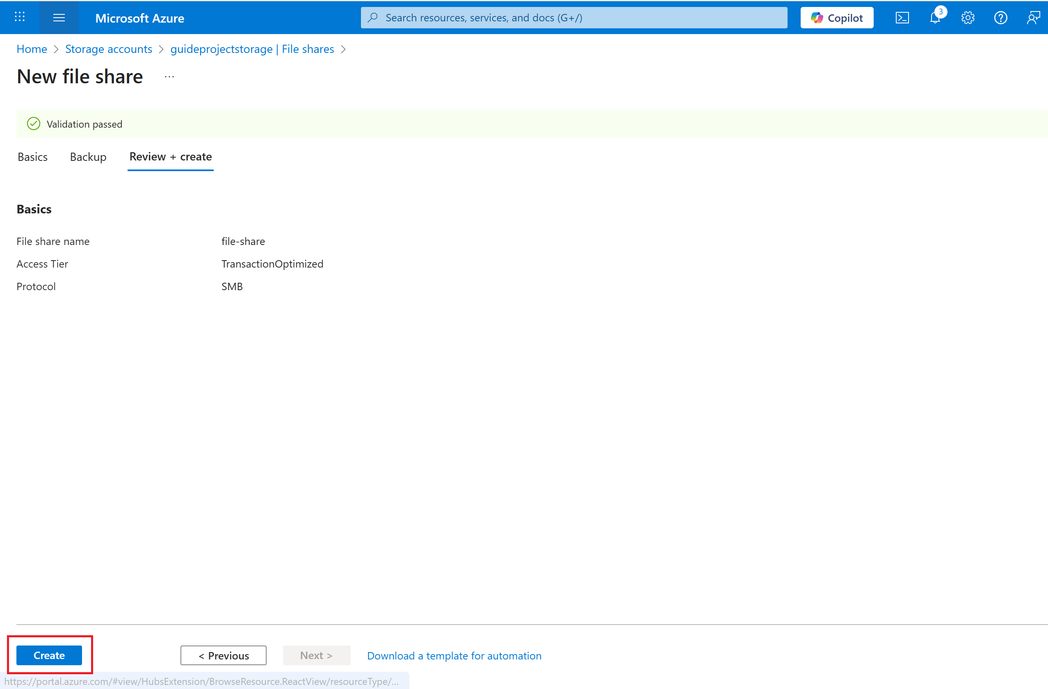
Task: Open portal settings gear
Action: 968,18
